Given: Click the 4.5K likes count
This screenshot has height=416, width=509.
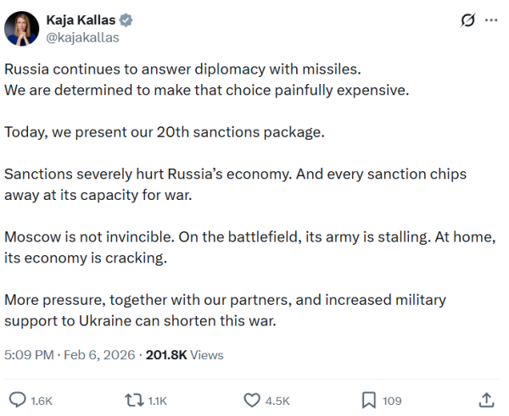Looking at the screenshot, I should [277, 400].
